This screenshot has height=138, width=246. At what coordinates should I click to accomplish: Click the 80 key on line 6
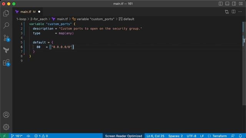click(x=38, y=47)
